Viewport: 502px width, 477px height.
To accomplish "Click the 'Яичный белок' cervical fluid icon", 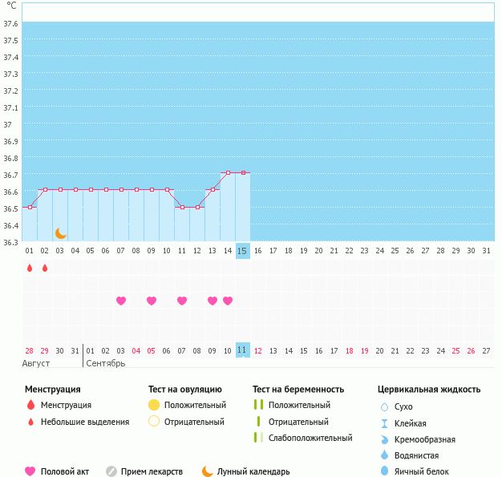I will tap(383, 471).
